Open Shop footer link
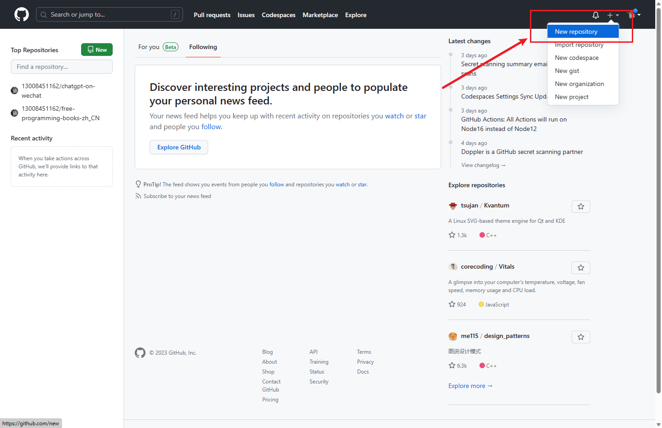Screen dimensions: 662x428 click(268, 372)
